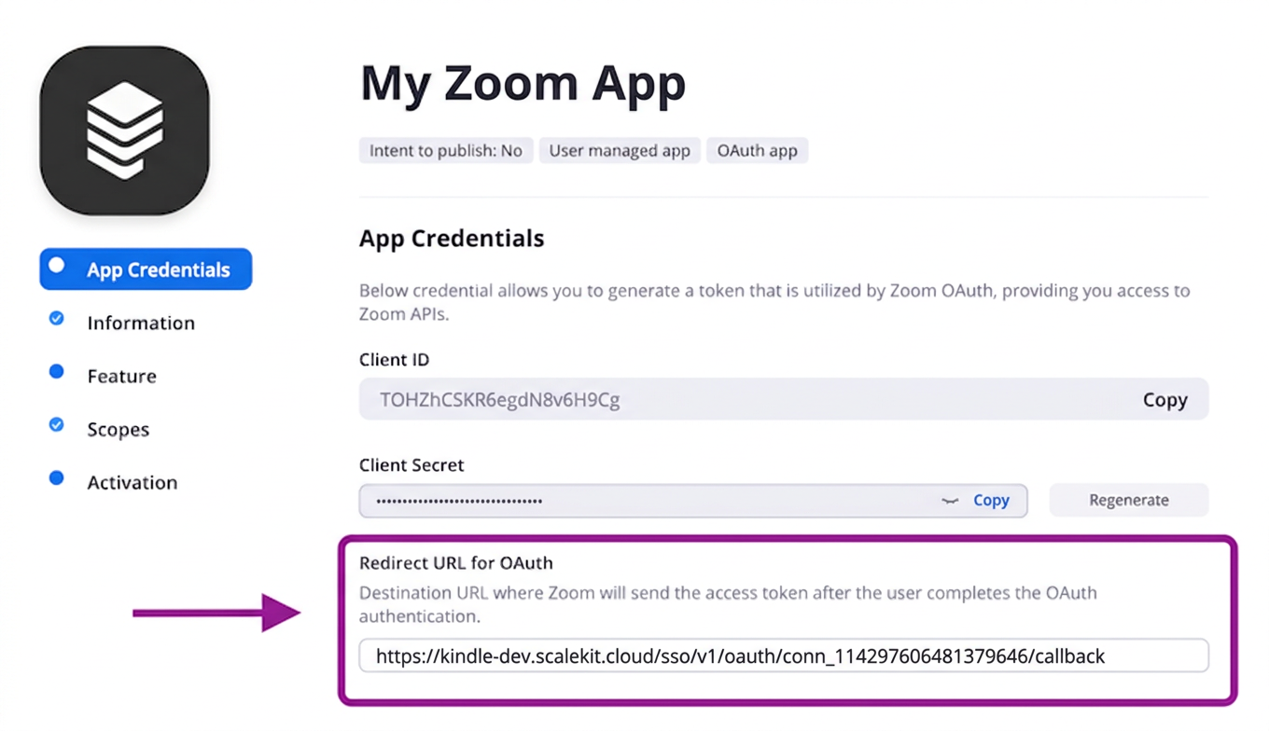Click the blue dot icon next to Activation

pos(56,479)
